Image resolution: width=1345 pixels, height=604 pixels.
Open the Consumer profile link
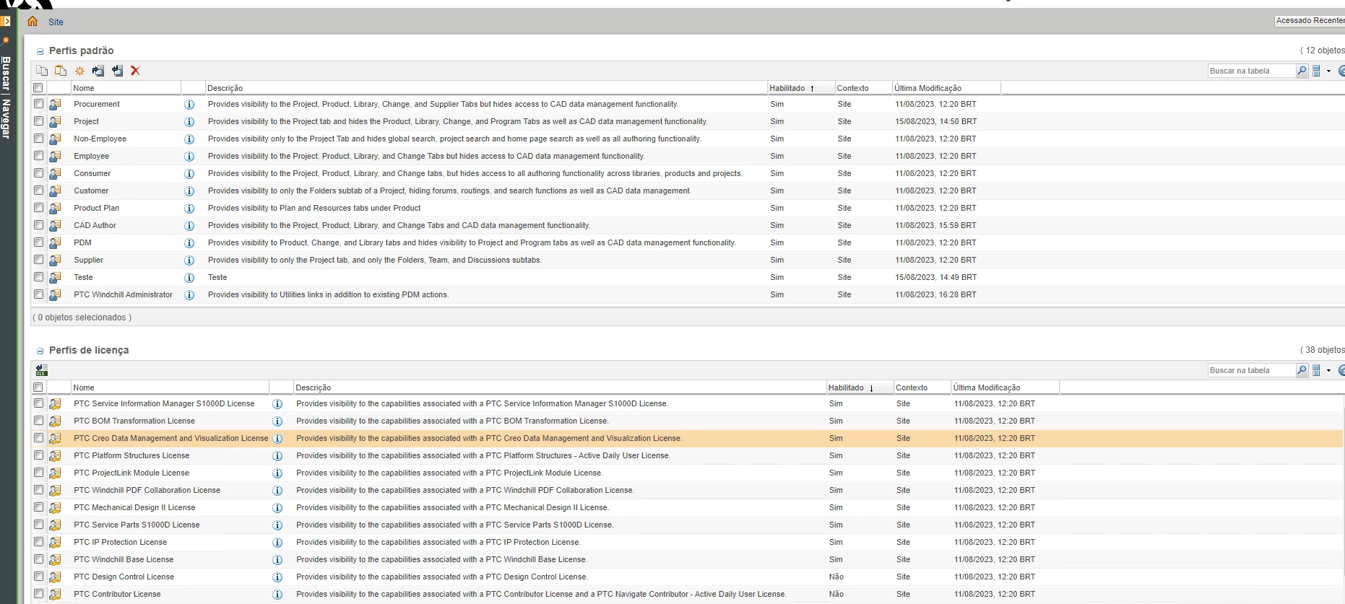[92, 173]
